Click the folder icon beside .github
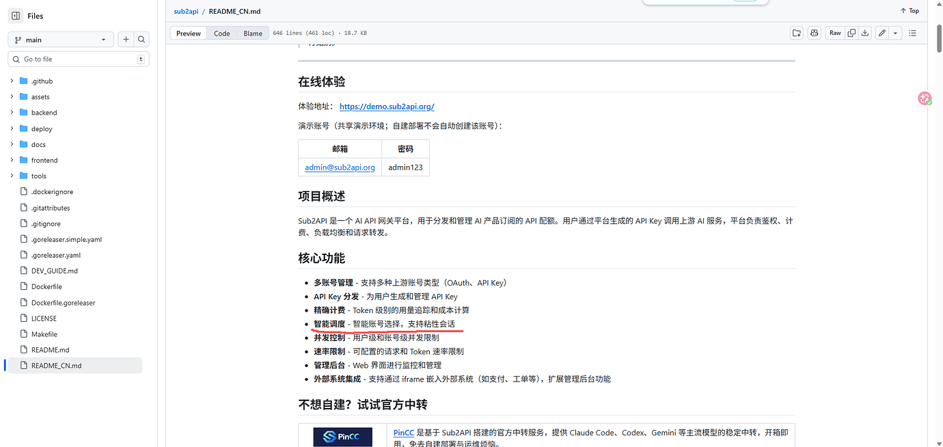The width and height of the screenshot is (943, 447). [x=24, y=81]
